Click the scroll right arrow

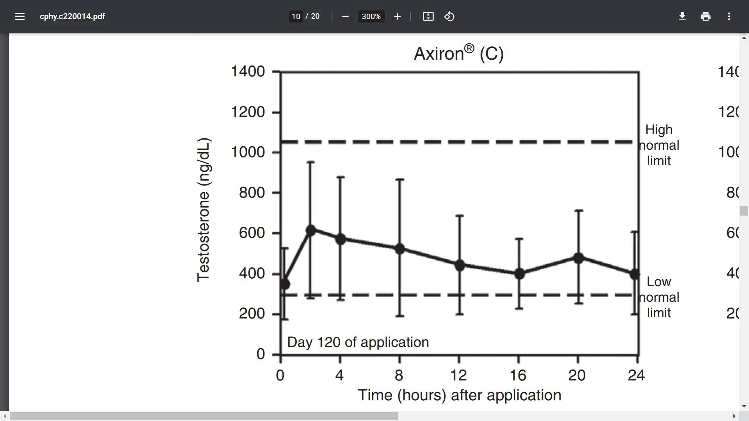click(x=734, y=416)
